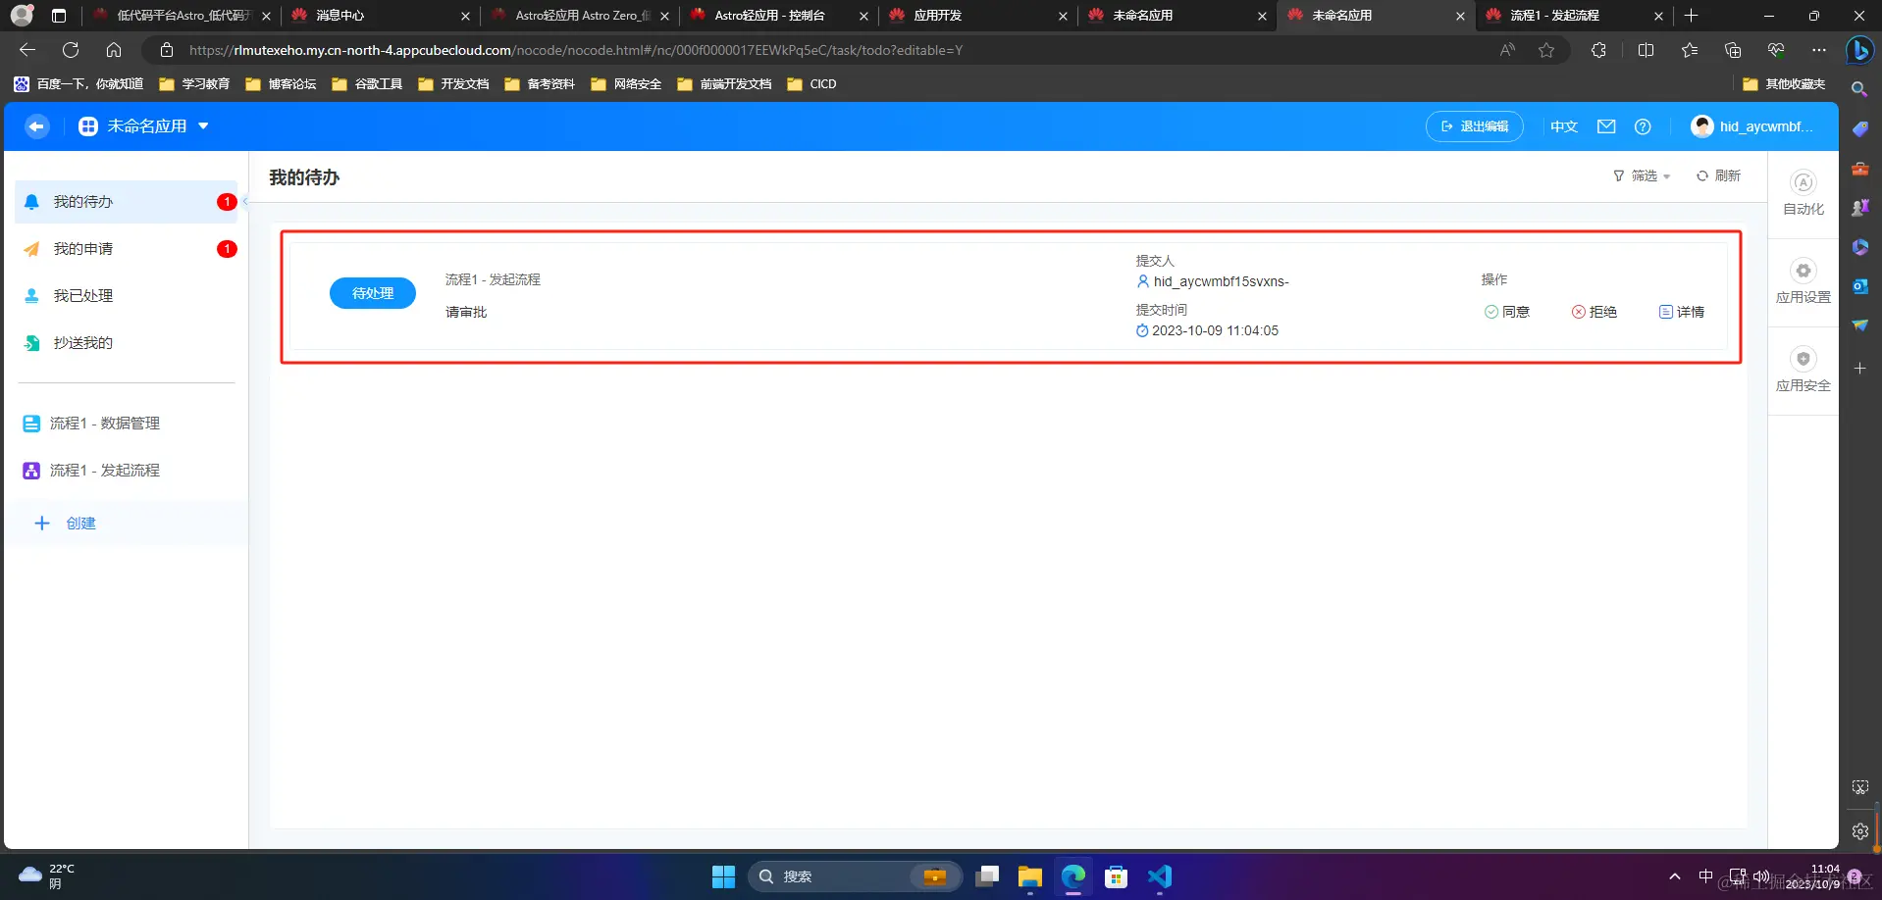1882x900 pixels.
Task: Open the help question-mark icon
Action: pos(1643,126)
